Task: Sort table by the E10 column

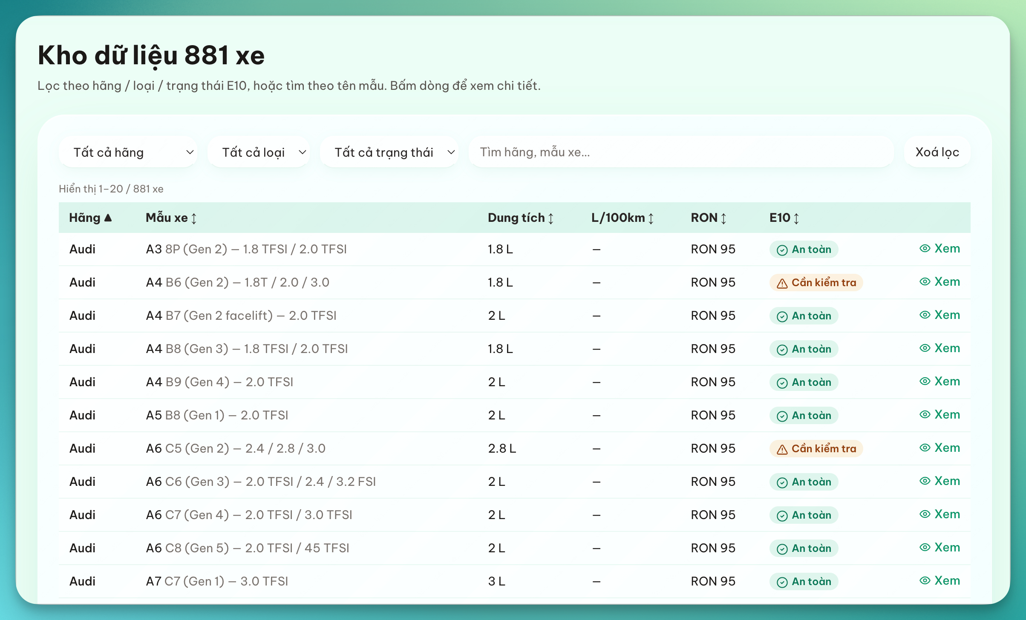Action: point(784,218)
